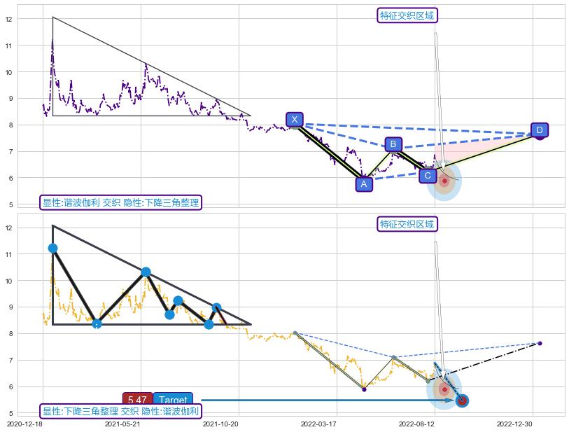The width and height of the screenshot is (569, 432).
Task: Click the D point marker at the right edge
Action: pyautogui.click(x=539, y=130)
